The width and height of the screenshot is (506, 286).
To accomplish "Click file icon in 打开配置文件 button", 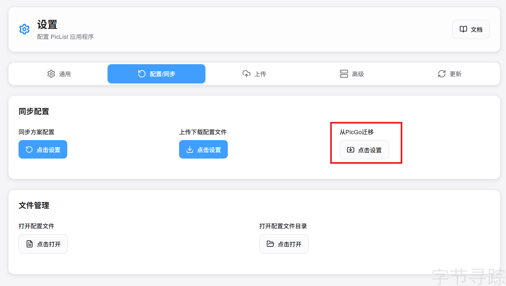I will tap(30, 244).
